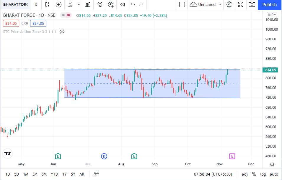Toggle auto scale for the chart

pyautogui.click(x=274, y=174)
